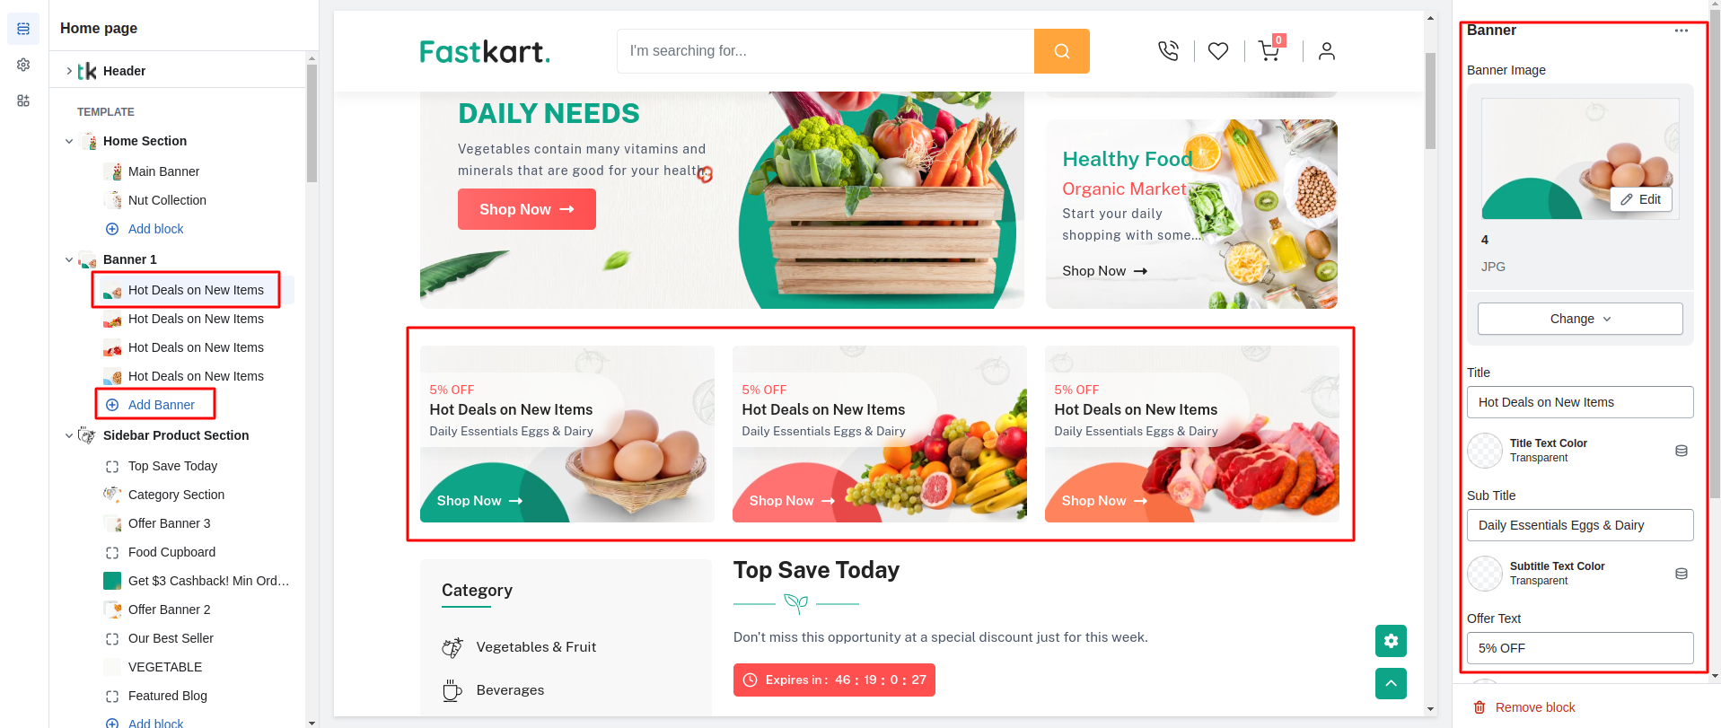The image size is (1721, 728).
Task: Connect dynamic source for Title Text Color
Action: pos(1681,451)
